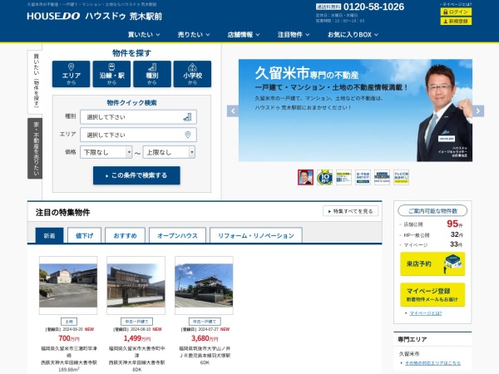Click the 新規登録 button
This screenshot has height=374, width=499.
pyautogui.click(x=456, y=21)
